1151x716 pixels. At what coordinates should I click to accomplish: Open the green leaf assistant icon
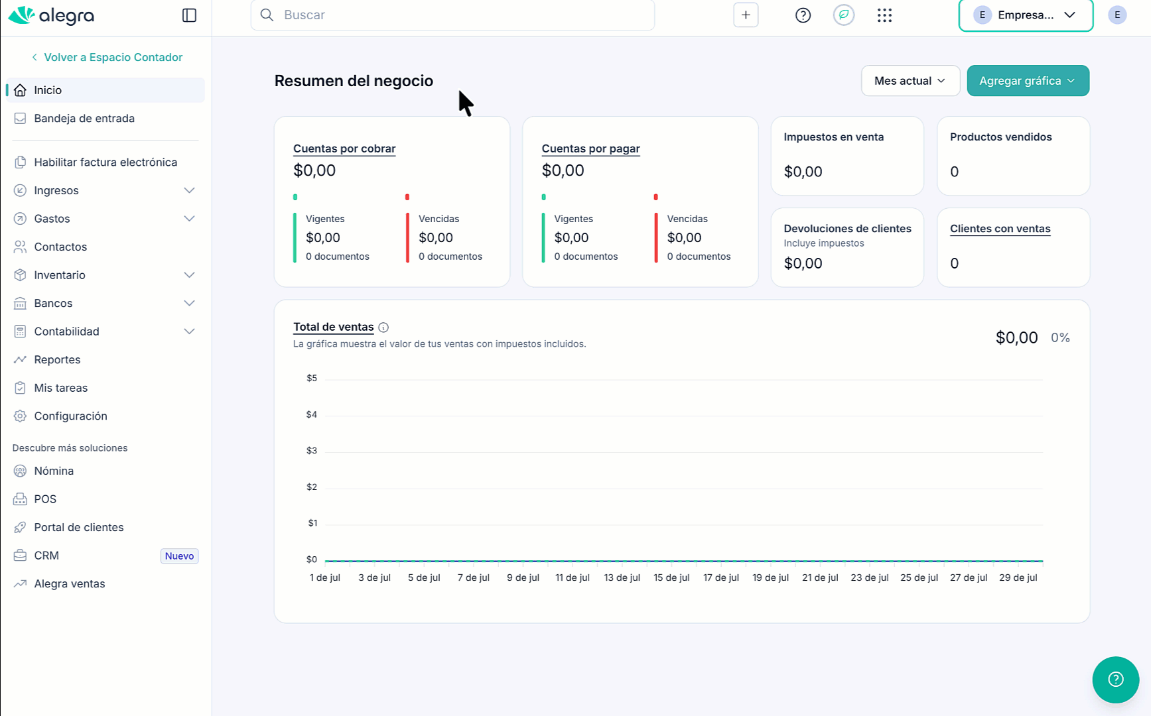coord(844,15)
